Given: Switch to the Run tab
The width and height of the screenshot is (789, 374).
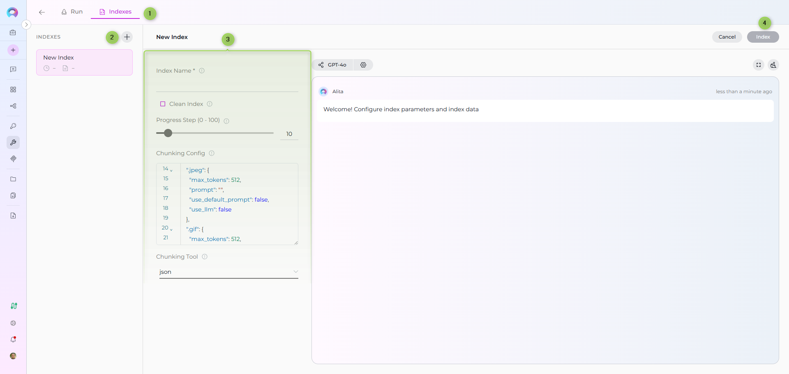Looking at the screenshot, I should (x=72, y=12).
